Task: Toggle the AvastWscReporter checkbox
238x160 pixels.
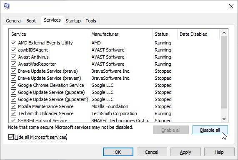Action: (x=13, y=64)
